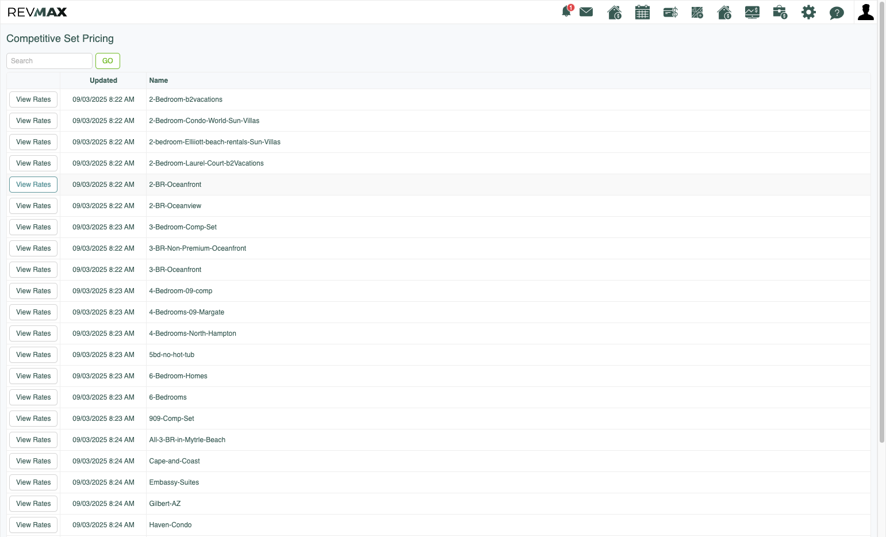The image size is (886, 537).
Task: Click the name Cape-and-Coast
Action: [x=175, y=461]
